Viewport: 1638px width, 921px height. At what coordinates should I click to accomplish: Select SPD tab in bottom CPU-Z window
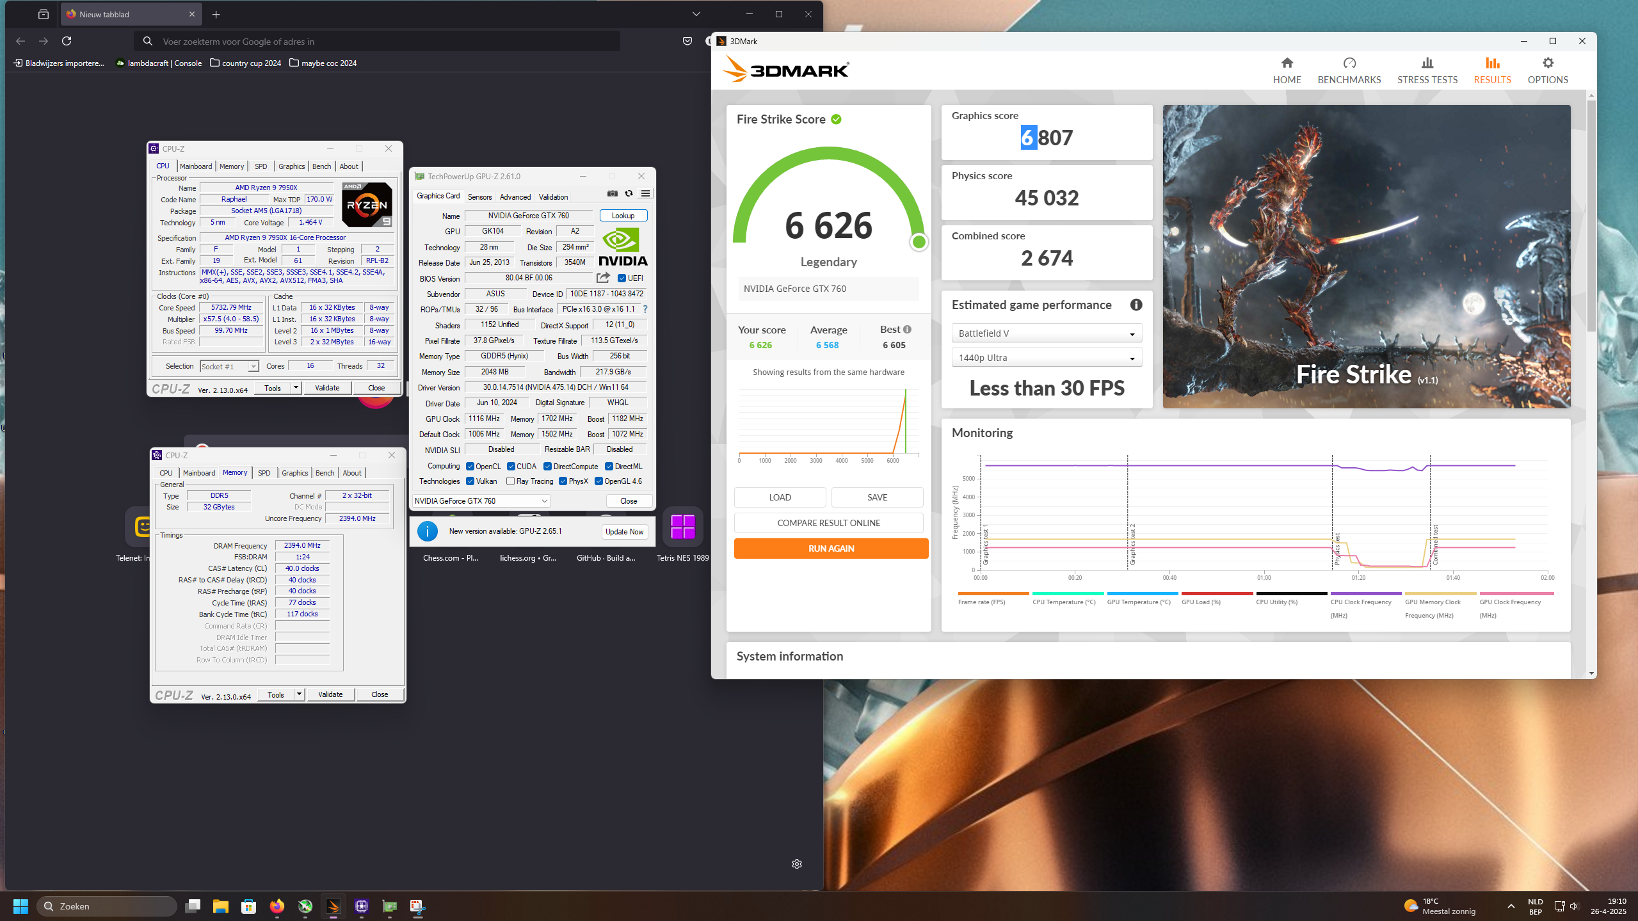(264, 473)
